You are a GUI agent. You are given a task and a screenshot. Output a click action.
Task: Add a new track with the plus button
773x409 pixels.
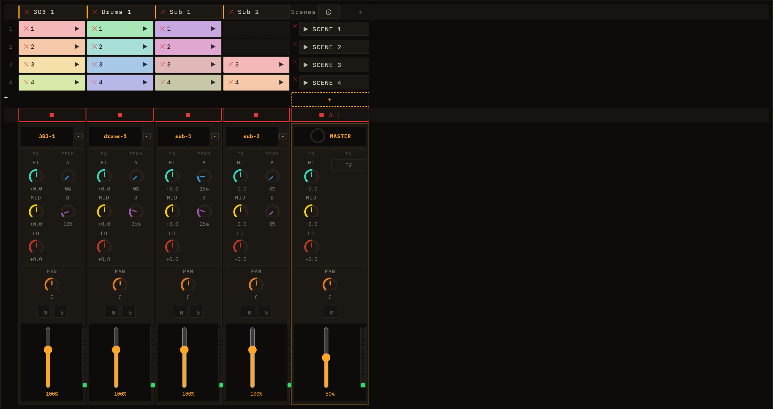360,12
